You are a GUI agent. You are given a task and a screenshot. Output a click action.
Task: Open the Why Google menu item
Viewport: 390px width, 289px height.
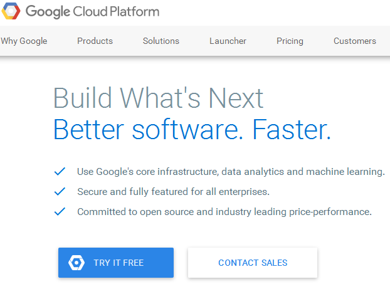tap(24, 41)
